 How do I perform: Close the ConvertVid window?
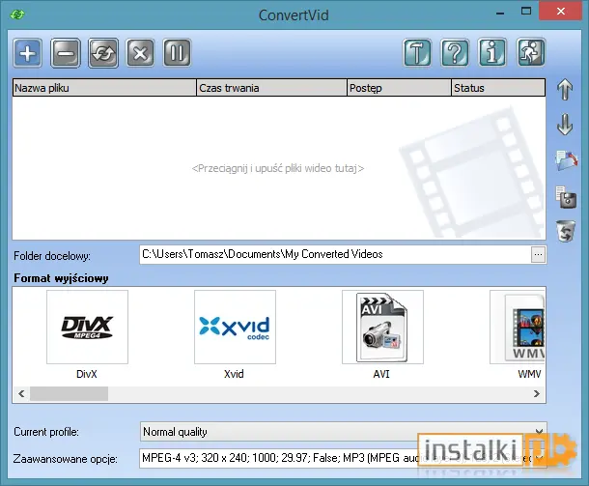pos(561,12)
